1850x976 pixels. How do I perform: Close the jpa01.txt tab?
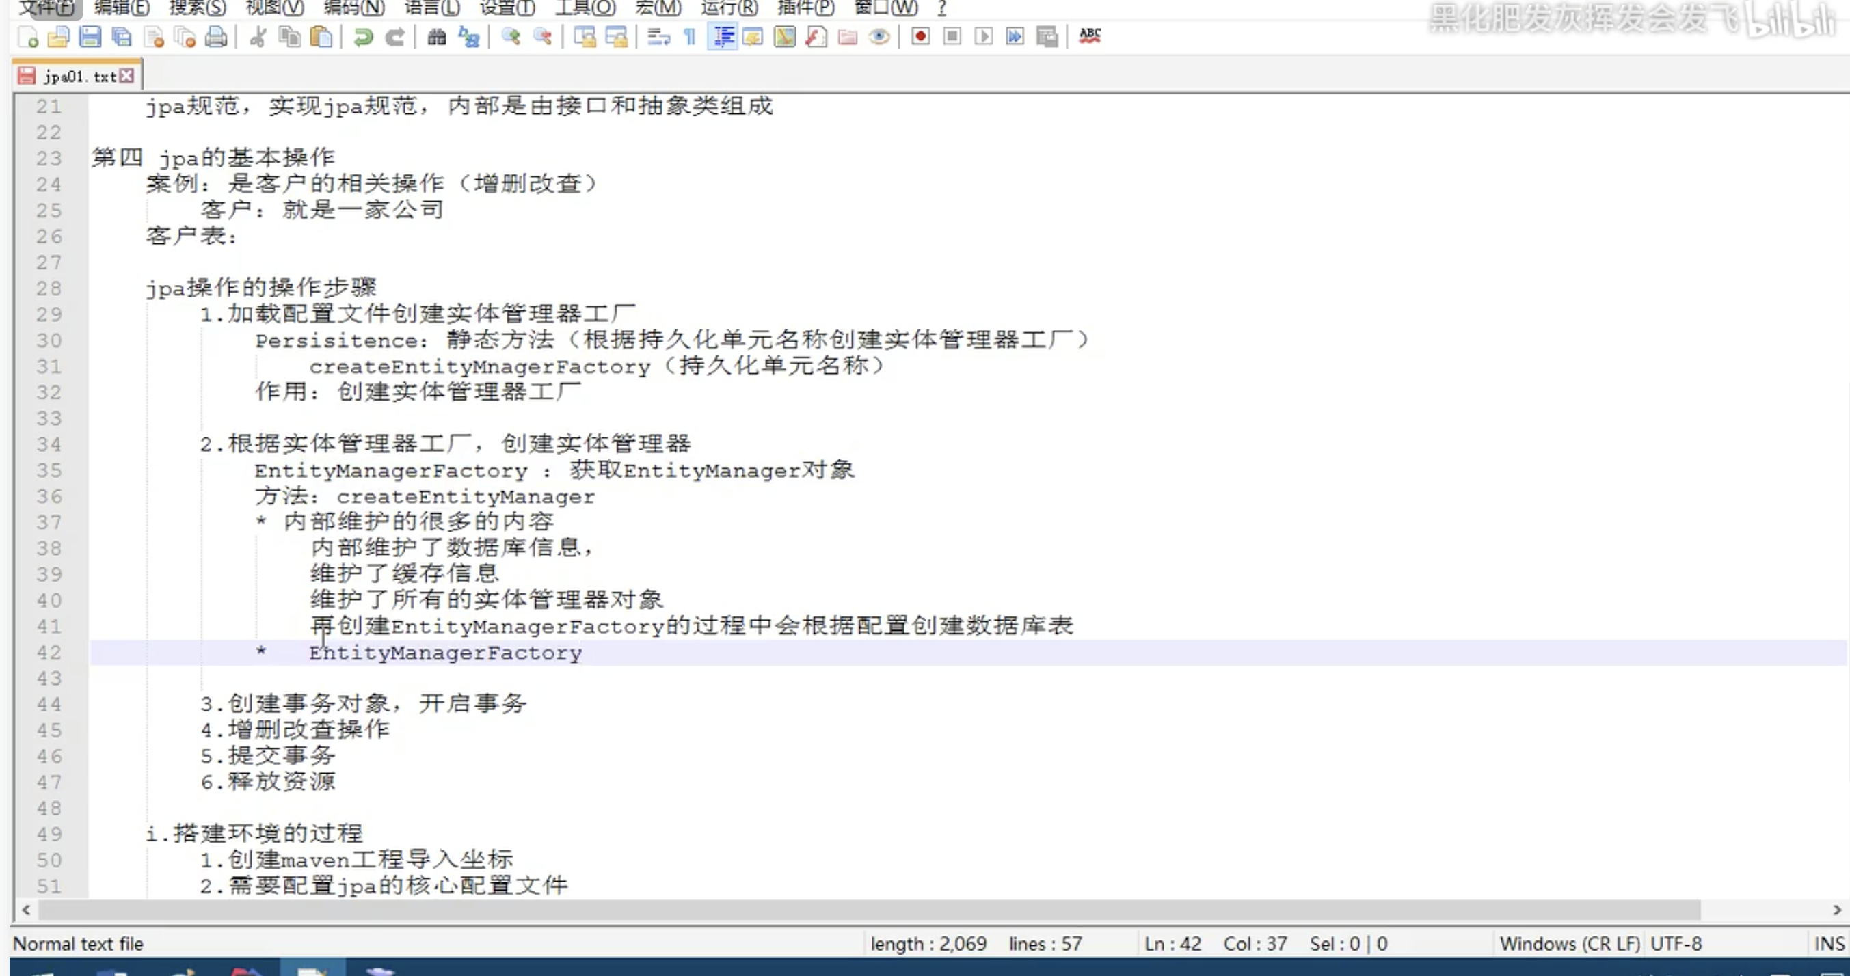point(127,75)
